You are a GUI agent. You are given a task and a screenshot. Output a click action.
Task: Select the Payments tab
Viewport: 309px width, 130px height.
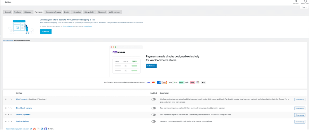pos(38,12)
